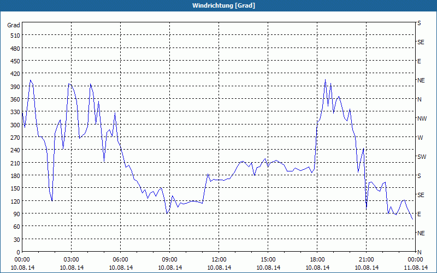Select the 12:00 time label
The height and width of the screenshot is (273, 437).
pos(219,260)
